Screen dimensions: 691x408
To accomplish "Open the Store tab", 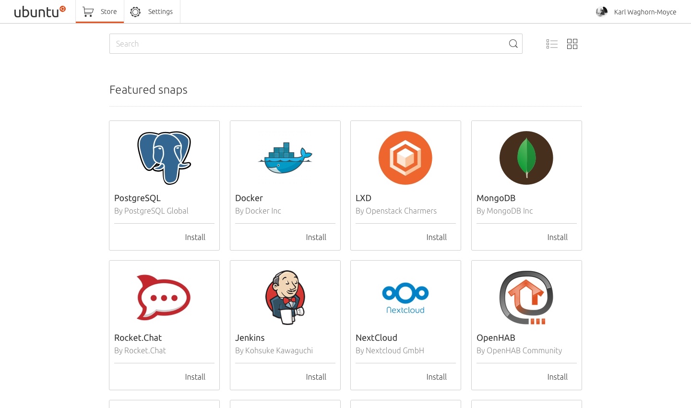I will pyautogui.click(x=100, y=12).
